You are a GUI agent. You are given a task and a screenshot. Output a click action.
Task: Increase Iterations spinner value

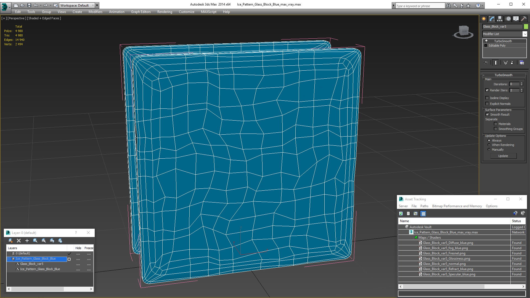[x=522, y=83]
